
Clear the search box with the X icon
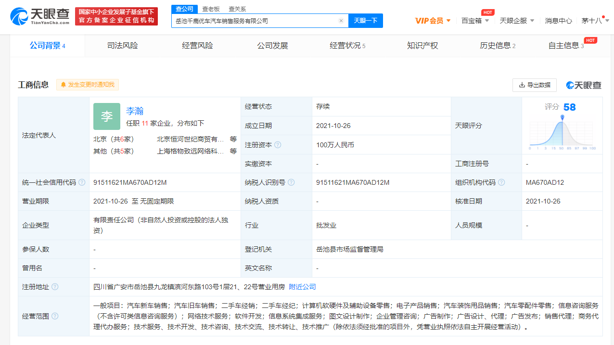pyautogui.click(x=341, y=21)
